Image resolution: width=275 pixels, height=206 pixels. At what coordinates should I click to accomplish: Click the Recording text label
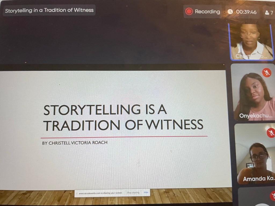207,12
